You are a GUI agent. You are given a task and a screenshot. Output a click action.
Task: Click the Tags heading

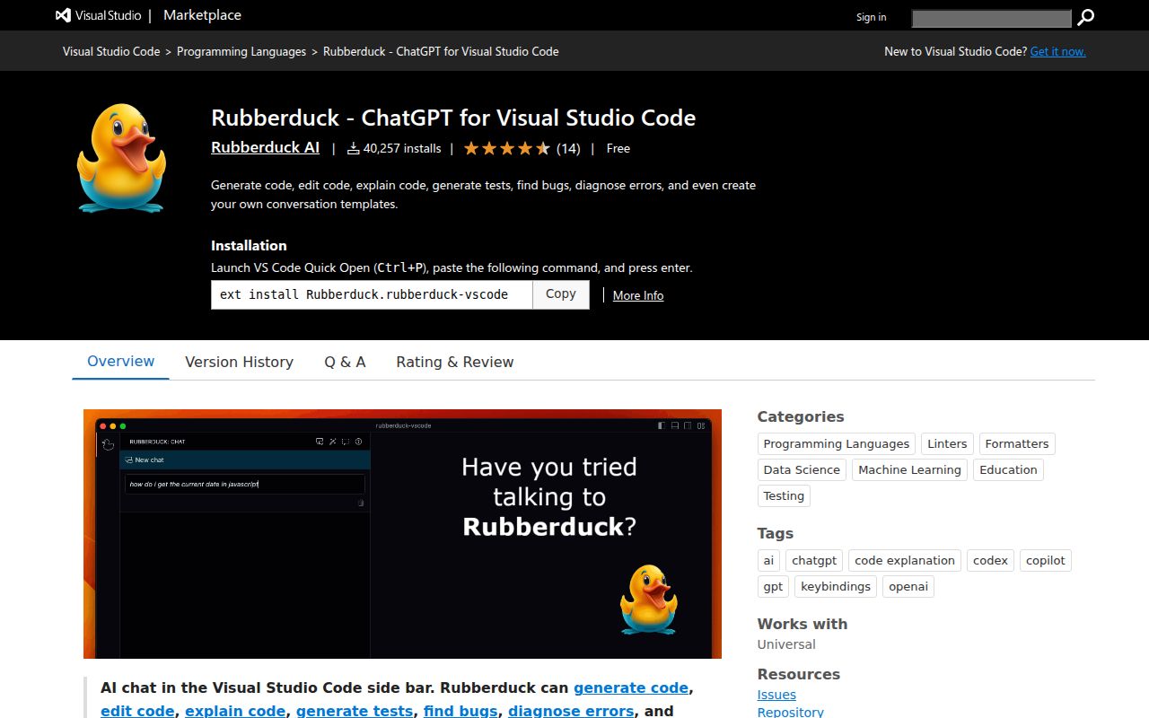coord(776,533)
